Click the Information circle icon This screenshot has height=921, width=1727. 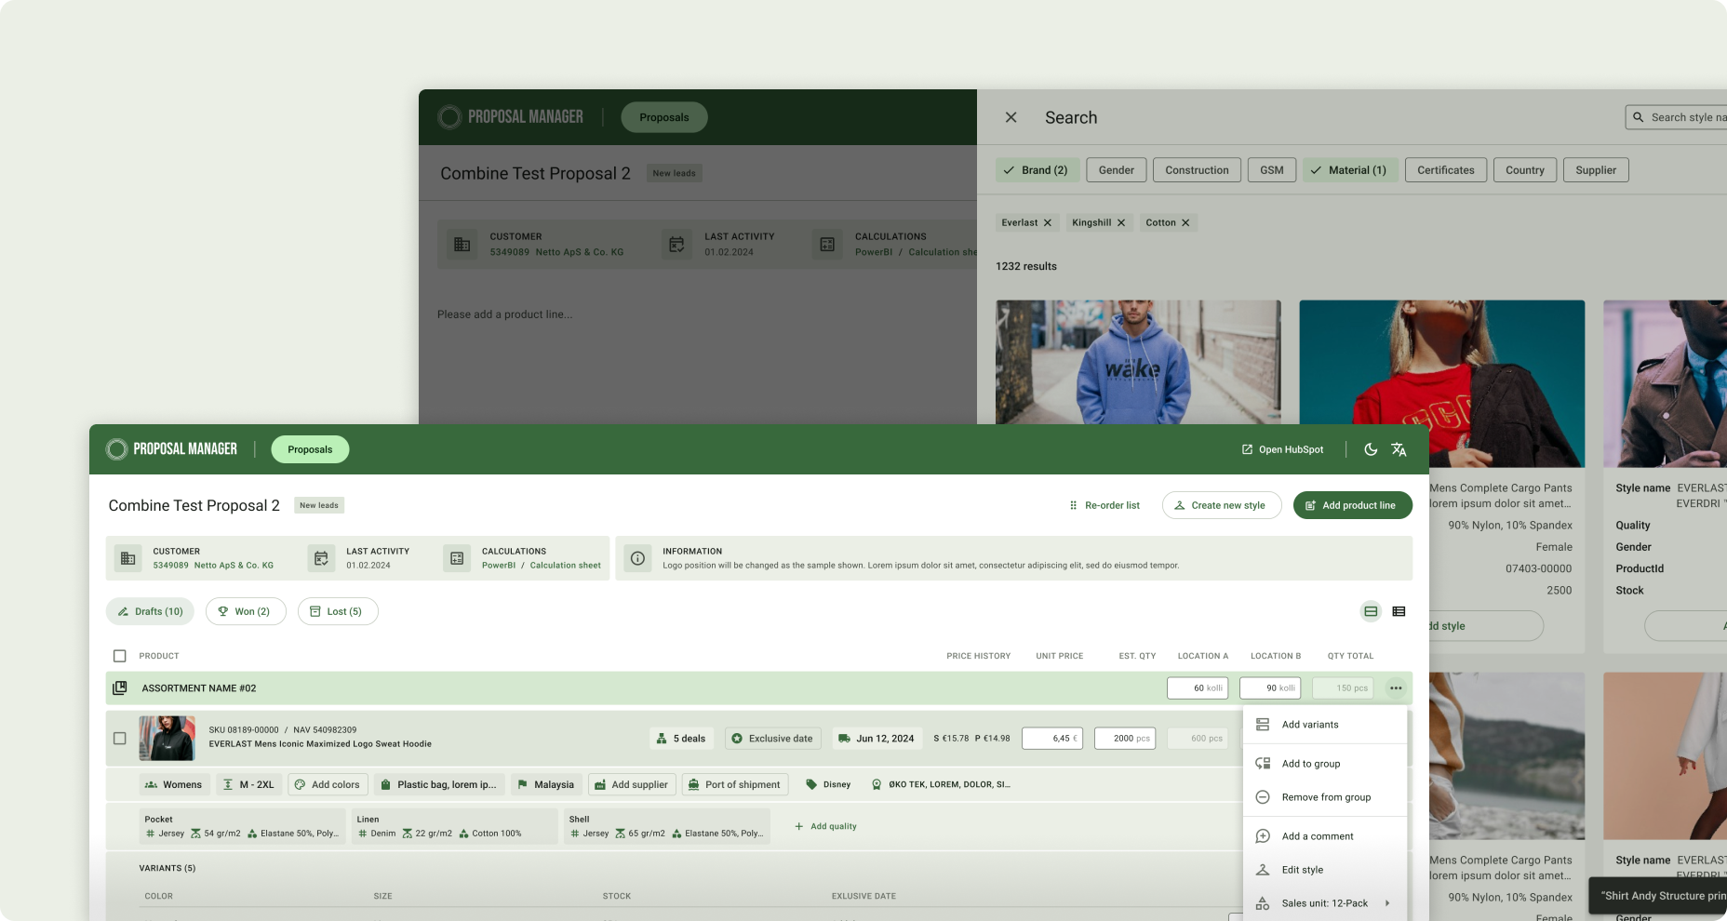(637, 558)
